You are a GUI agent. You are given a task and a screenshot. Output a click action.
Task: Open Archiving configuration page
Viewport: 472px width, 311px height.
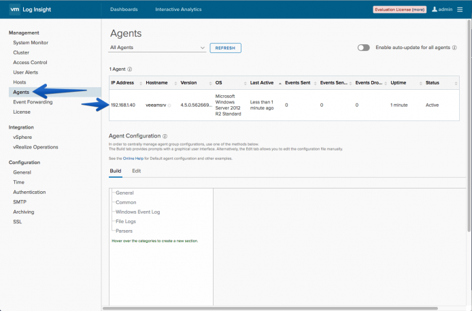click(24, 212)
